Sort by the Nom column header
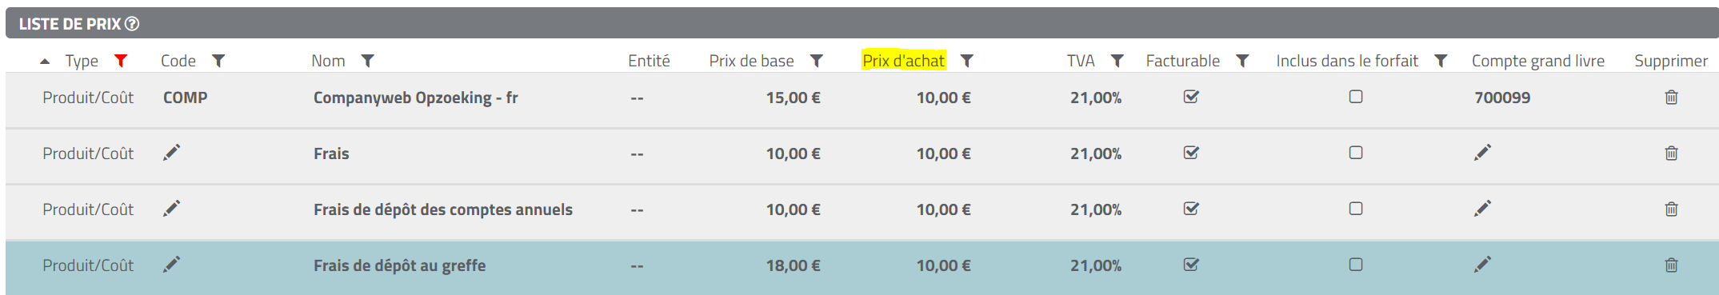The image size is (1719, 295). tap(328, 61)
